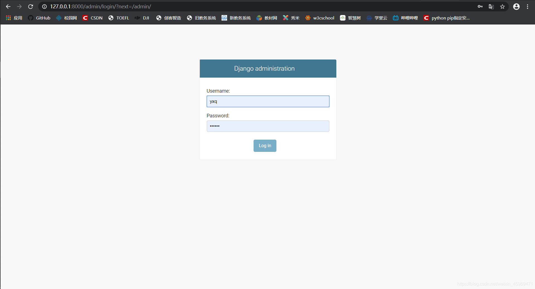Open the 创客智造 bookmark
Viewport: 535px width, 289px height.
(169, 18)
